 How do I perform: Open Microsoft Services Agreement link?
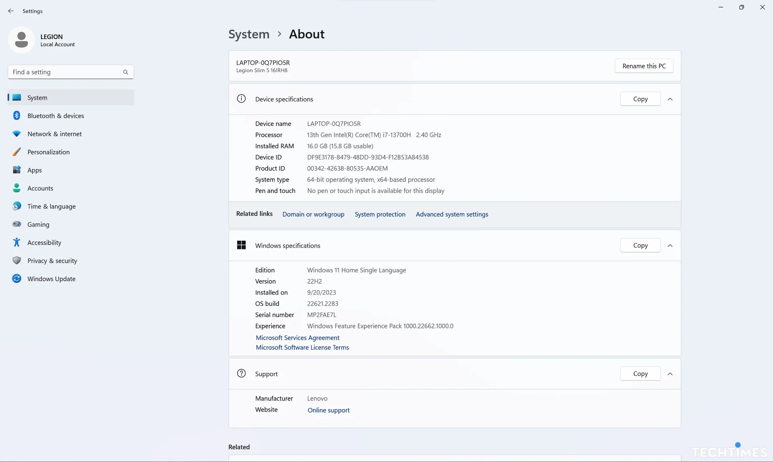point(298,338)
